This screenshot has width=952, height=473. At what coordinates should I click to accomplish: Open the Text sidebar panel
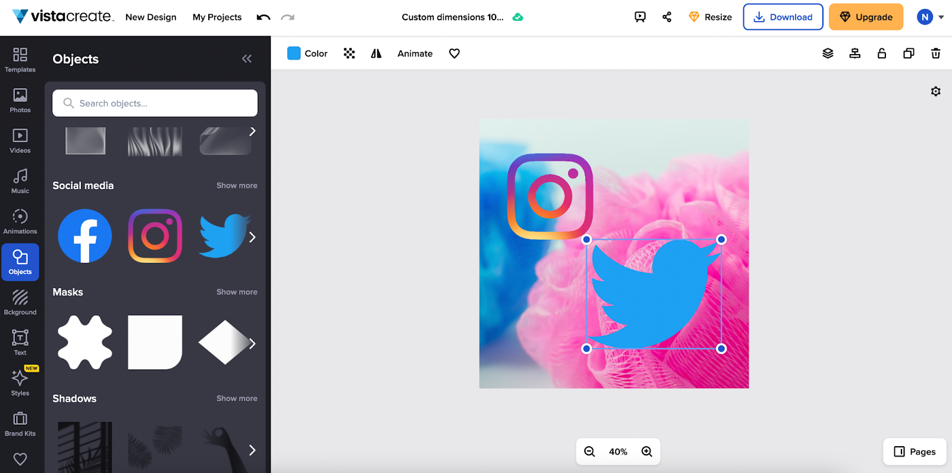point(20,343)
